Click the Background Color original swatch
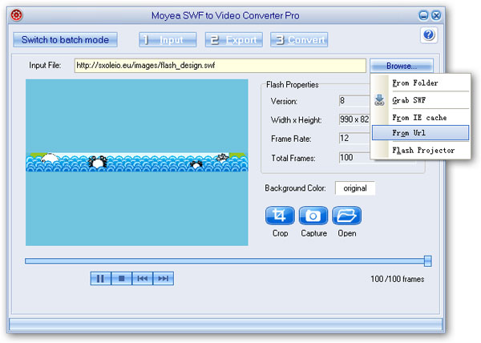Image resolution: width=481 pixels, height=343 pixels. pyautogui.click(x=355, y=188)
